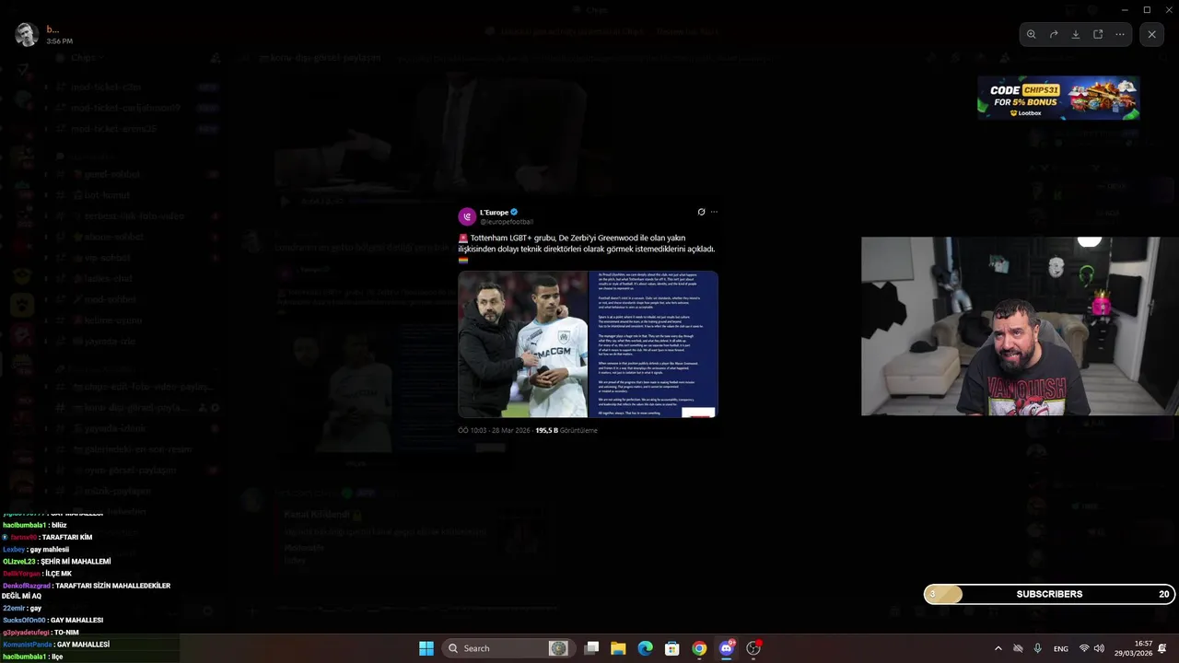Click chat message from SucksOfOn00
Screen dimensions: 1179x663
point(53,621)
